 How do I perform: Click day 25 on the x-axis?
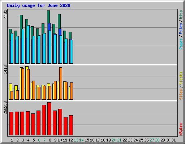pyautogui.click(x=141, y=140)
